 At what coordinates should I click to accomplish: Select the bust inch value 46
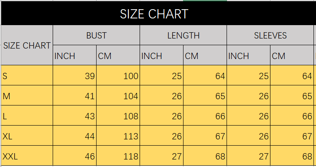74,156
